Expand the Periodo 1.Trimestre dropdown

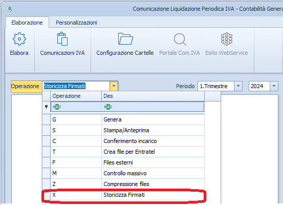point(238,86)
